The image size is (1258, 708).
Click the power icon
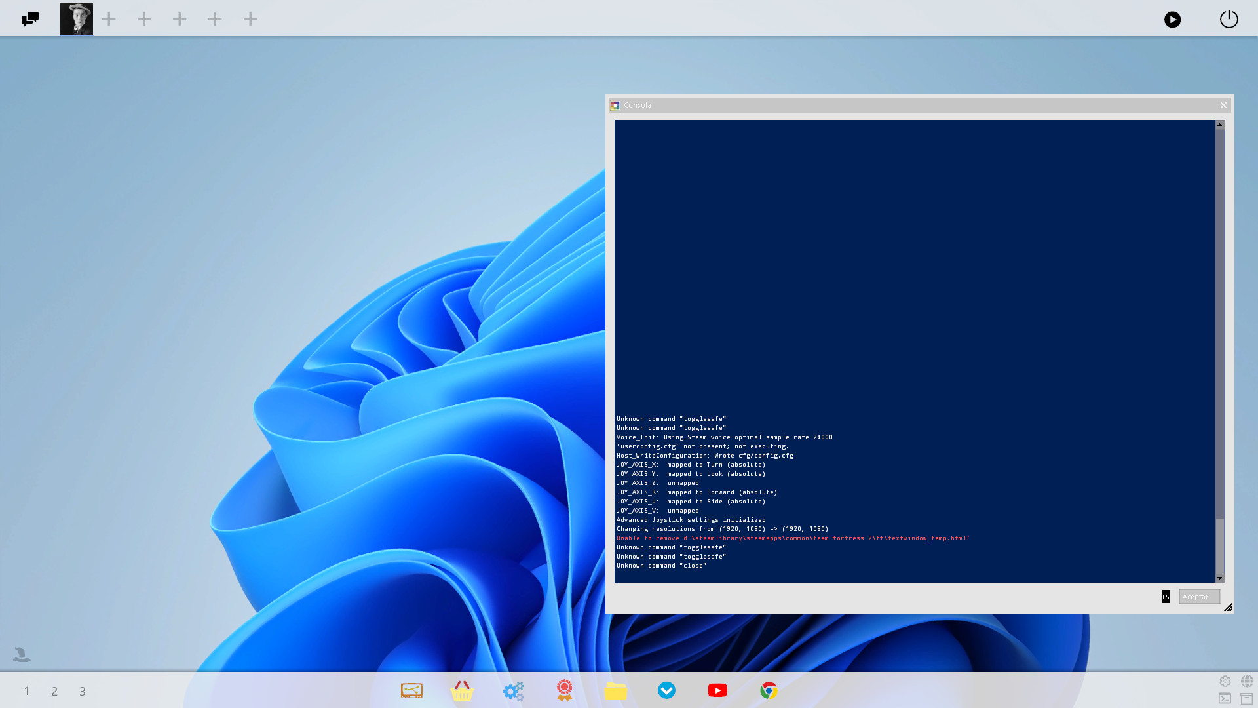(x=1229, y=20)
